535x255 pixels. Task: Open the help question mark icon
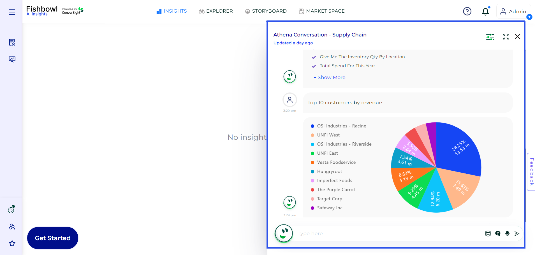pos(467,11)
